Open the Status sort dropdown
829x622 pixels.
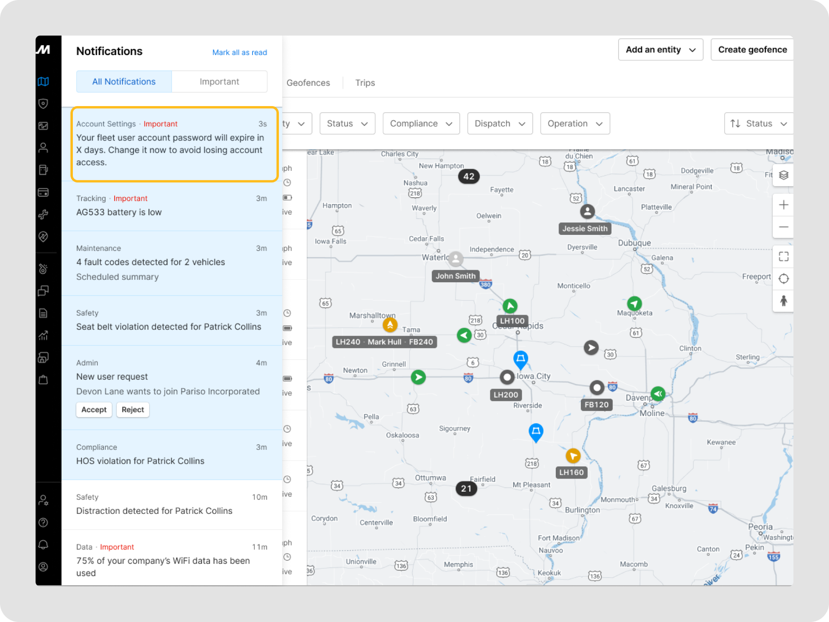[x=758, y=124]
